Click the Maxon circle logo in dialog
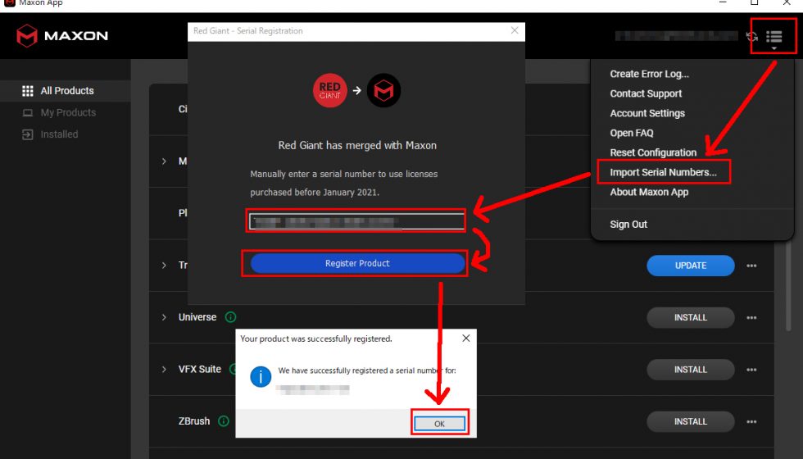 [383, 91]
